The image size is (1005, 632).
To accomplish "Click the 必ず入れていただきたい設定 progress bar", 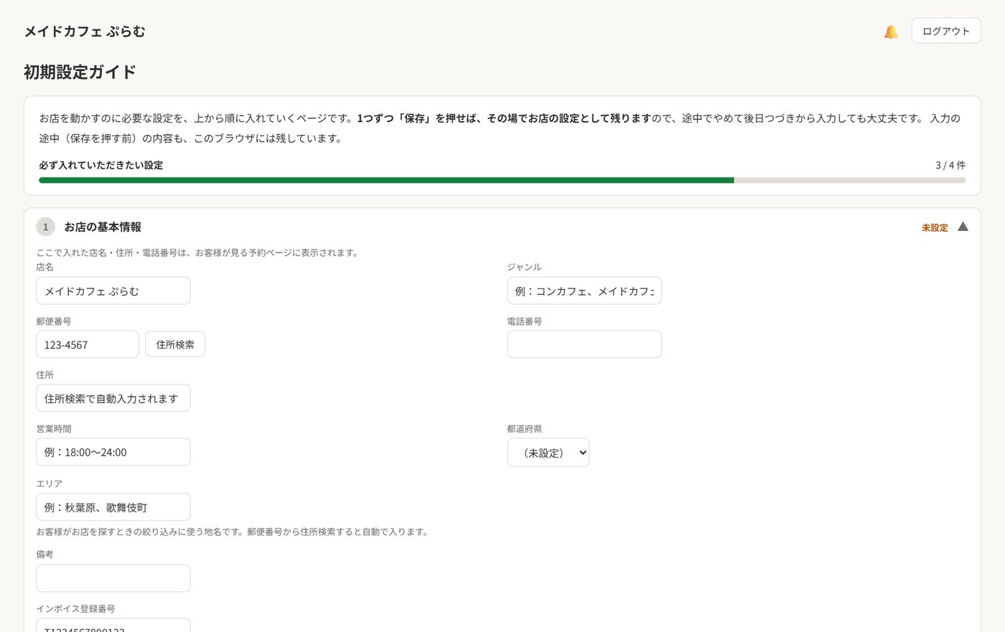I will (x=502, y=180).
